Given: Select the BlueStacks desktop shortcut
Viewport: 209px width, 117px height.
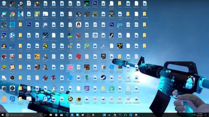Looking at the screenshot, I should [4, 67].
